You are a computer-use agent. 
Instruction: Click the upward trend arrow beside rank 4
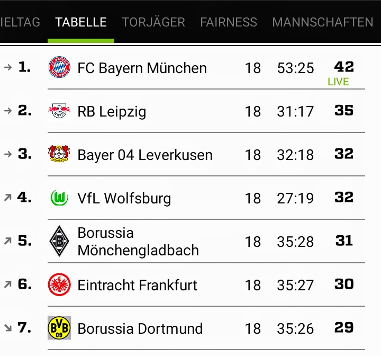7,198
